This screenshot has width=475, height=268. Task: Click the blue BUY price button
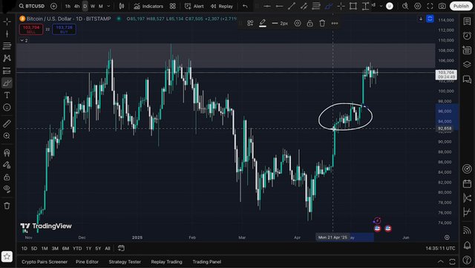pos(65,30)
